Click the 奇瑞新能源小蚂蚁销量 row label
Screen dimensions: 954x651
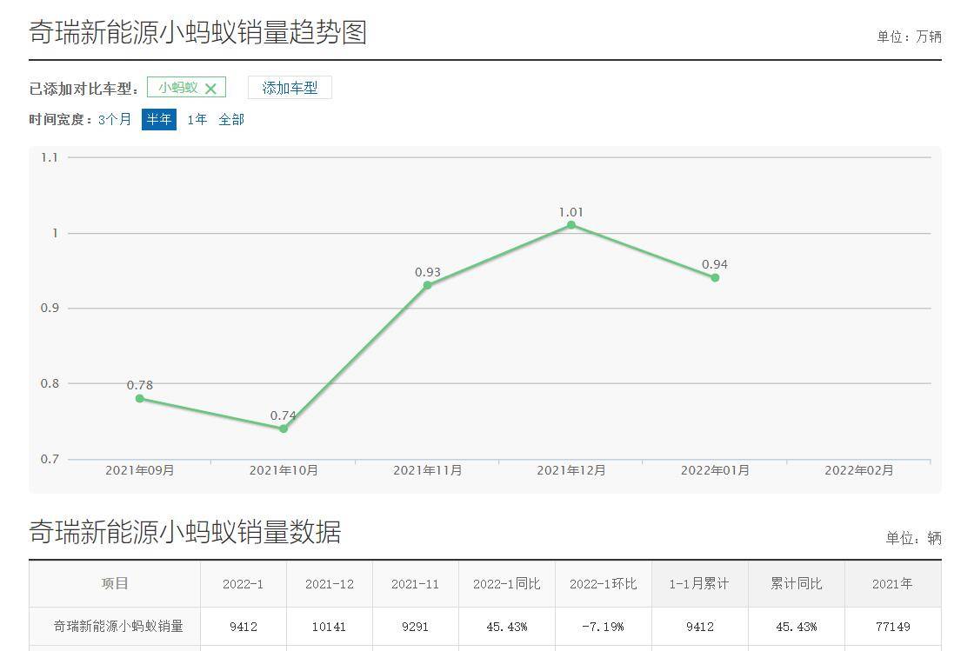click(x=118, y=626)
